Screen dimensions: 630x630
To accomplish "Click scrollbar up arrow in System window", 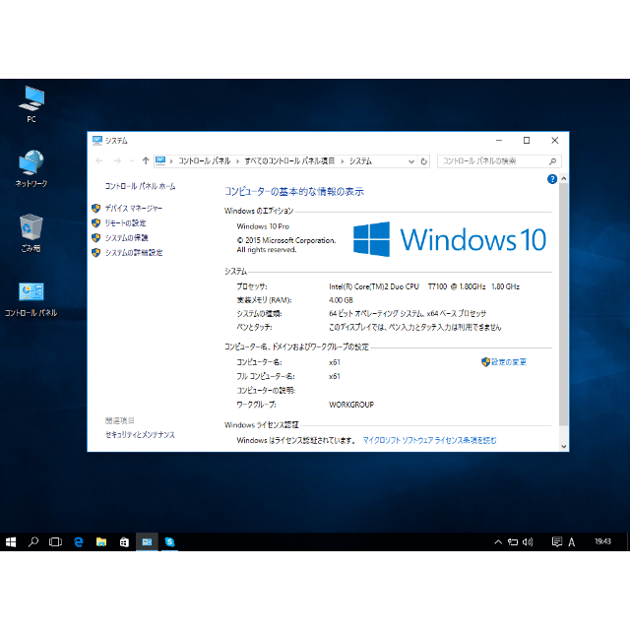I will coord(563,178).
